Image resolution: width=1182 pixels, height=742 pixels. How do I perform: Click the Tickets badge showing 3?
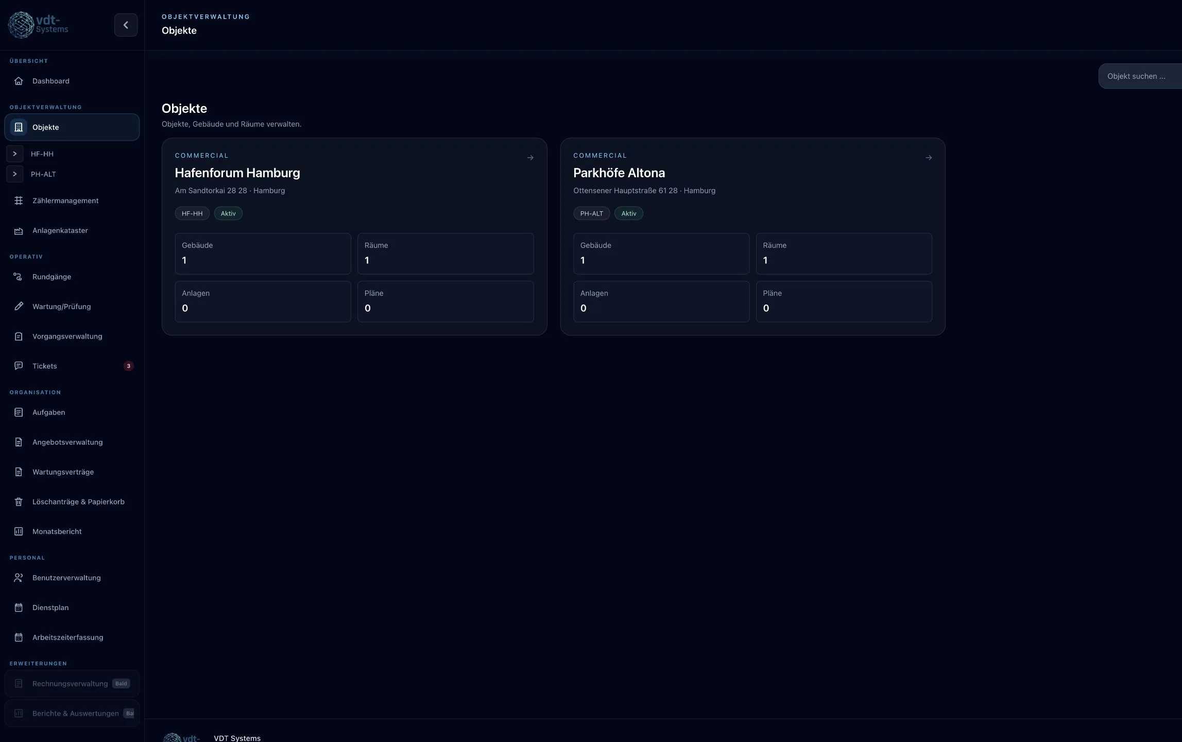(x=128, y=366)
